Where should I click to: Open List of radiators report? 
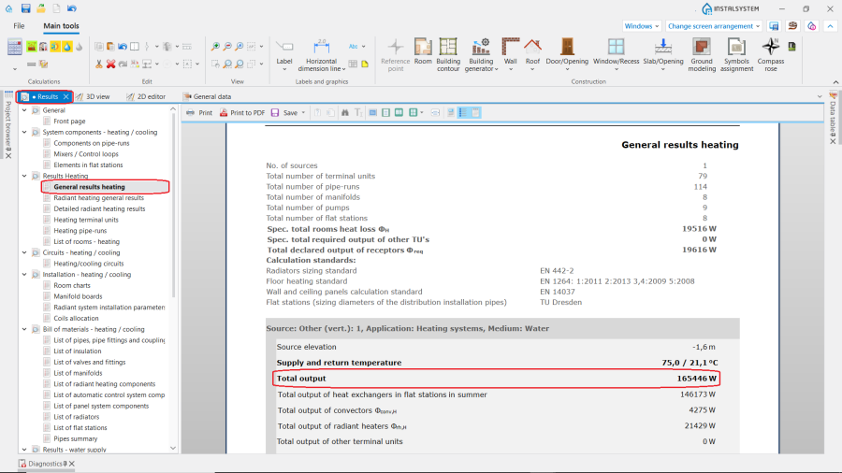(x=77, y=417)
